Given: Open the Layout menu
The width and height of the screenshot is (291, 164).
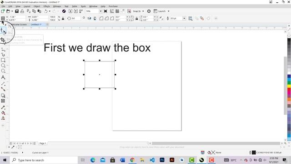Looking at the screenshot, I should 27,6.
